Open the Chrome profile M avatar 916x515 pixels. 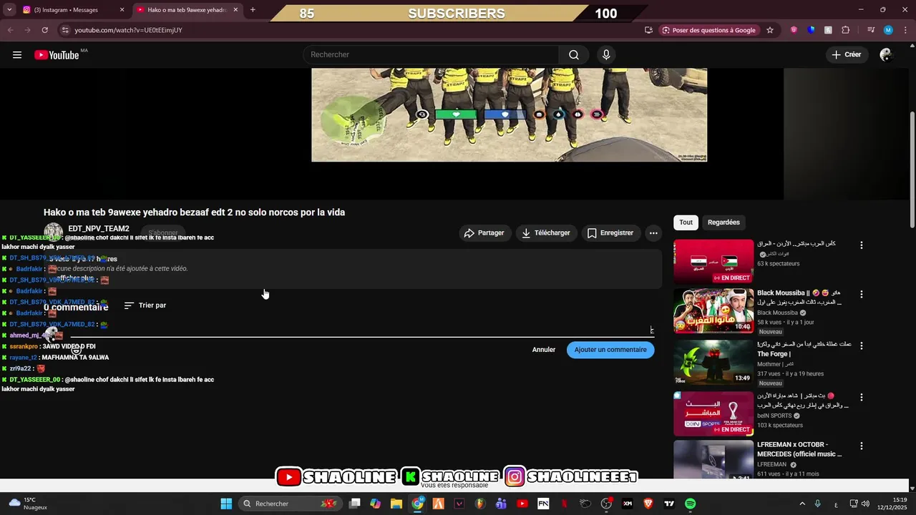pyautogui.click(x=888, y=30)
